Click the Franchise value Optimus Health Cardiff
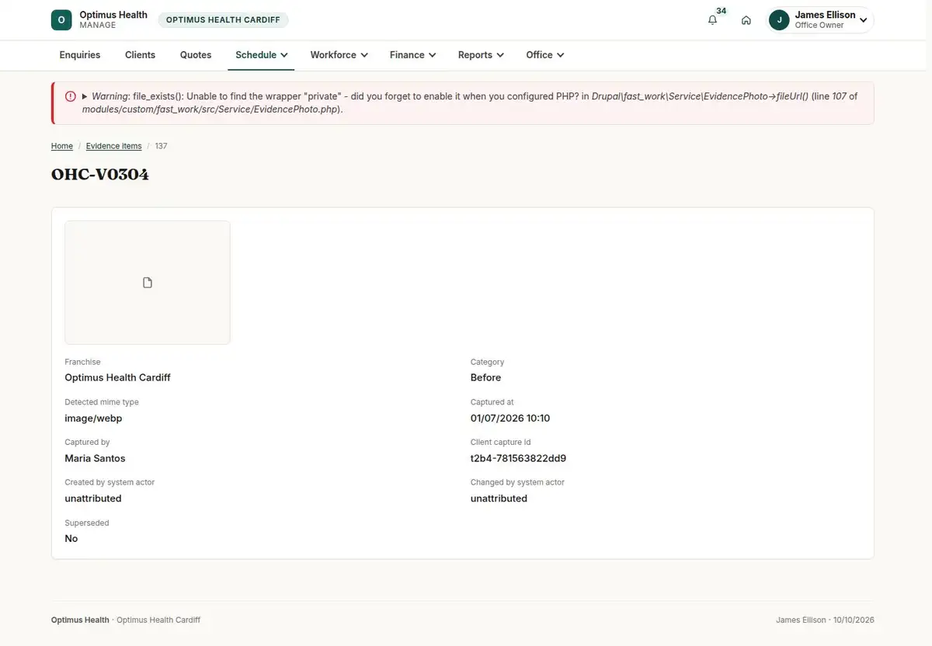 (x=117, y=377)
